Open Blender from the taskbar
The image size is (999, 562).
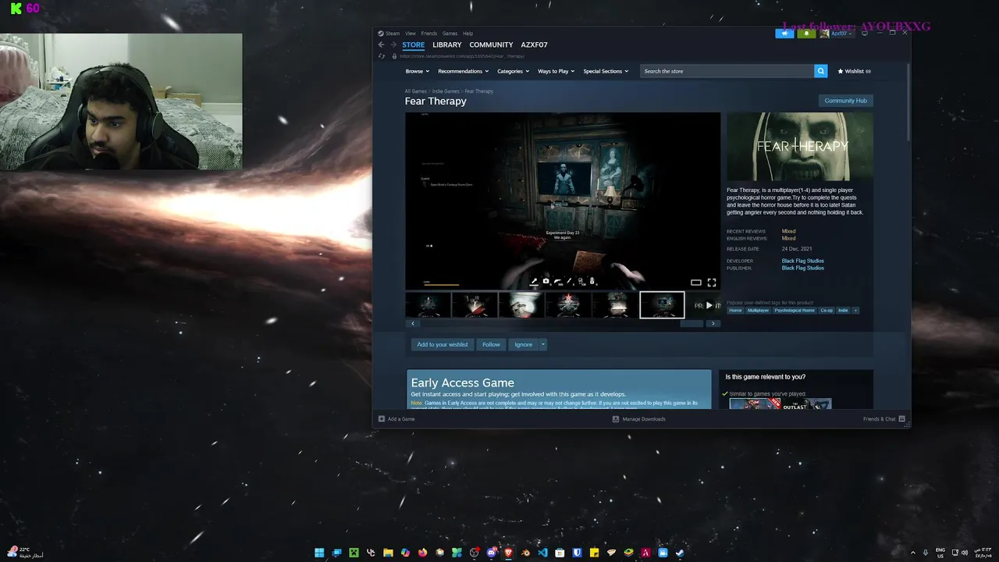click(526, 553)
